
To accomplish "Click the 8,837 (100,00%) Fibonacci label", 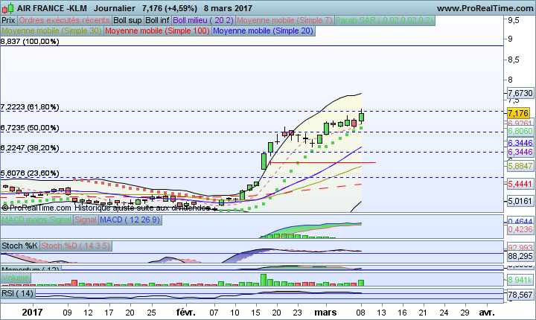I will click(x=30, y=42).
